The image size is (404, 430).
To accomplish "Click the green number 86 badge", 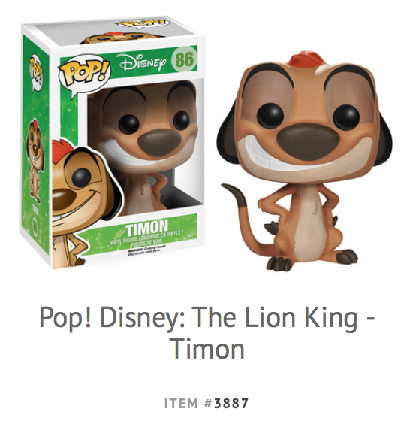I will point(184,59).
